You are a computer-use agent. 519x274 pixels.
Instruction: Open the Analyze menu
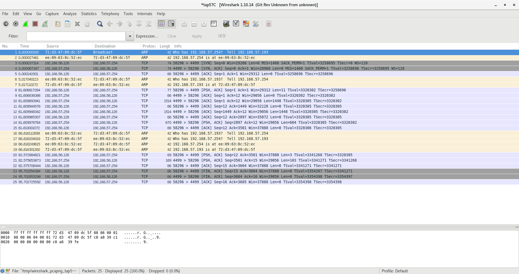click(x=70, y=14)
